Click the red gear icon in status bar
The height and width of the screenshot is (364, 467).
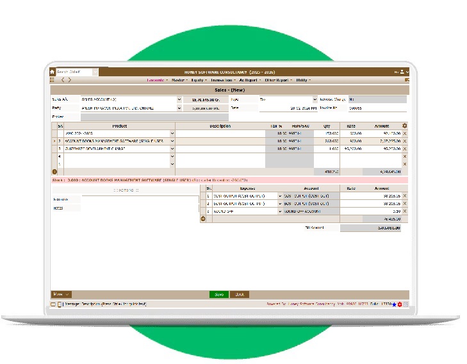pyautogui.click(x=400, y=304)
